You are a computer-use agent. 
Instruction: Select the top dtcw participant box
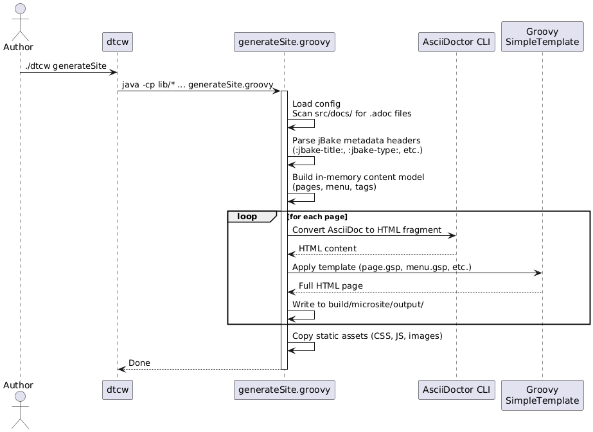pyautogui.click(x=117, y=42)
